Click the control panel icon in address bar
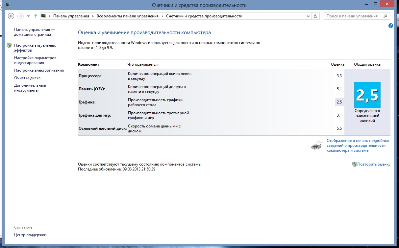This screenshot has width=399, height=248. tap(43, 16)
